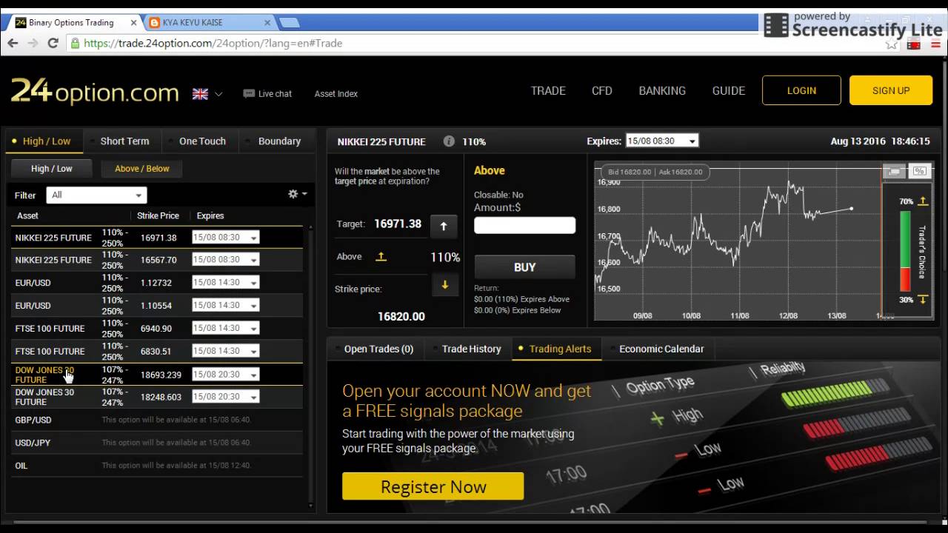The height and width of the screenshot is (533, 948).
Task: Open expiry dropdown for EUR/USD 1.12732 row
Action: point(225,283)
